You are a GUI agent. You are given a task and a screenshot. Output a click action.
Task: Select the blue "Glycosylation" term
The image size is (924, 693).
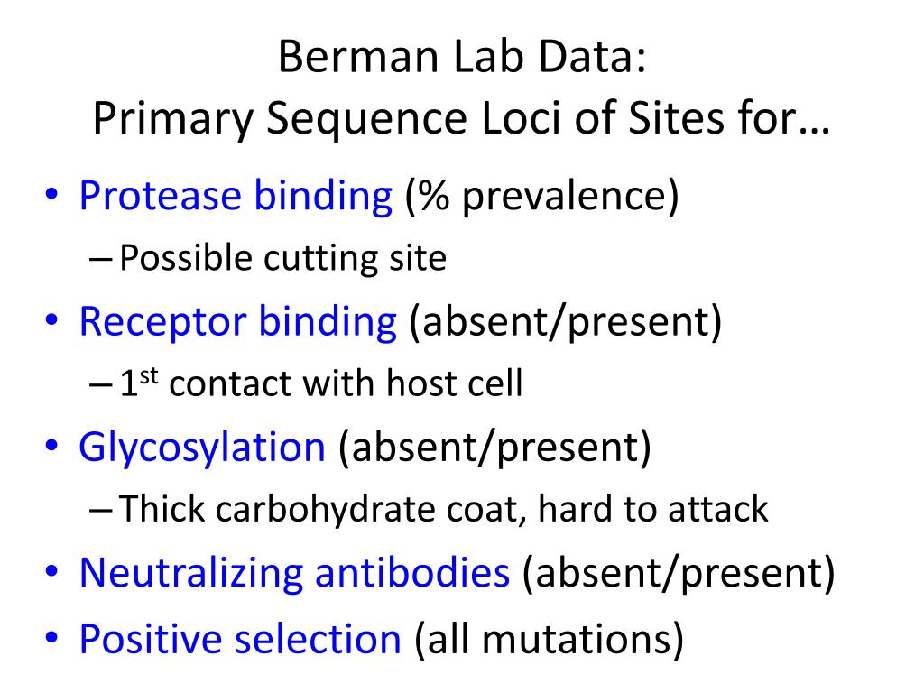point(201,448)
